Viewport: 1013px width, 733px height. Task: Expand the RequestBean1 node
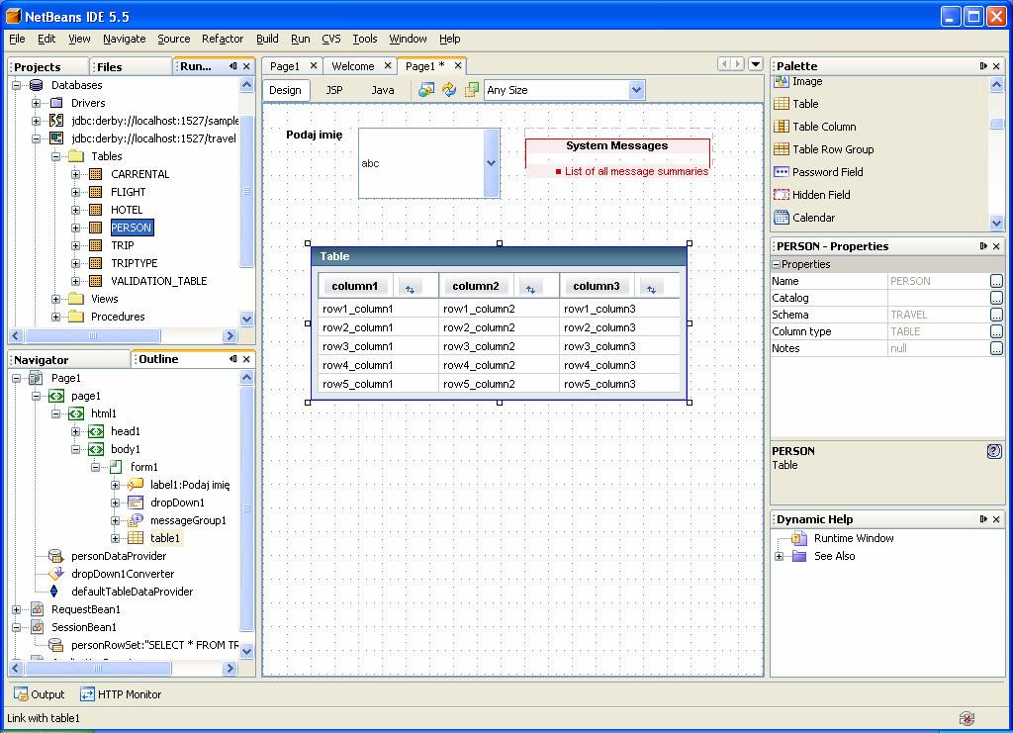[x=17, y=609]
